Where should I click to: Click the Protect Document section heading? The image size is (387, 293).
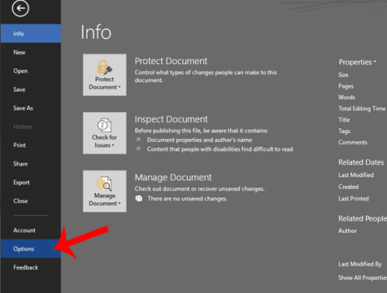171,61
